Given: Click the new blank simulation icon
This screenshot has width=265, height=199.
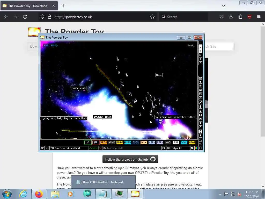Looking at the screenshot, I should tap(164, 148).
